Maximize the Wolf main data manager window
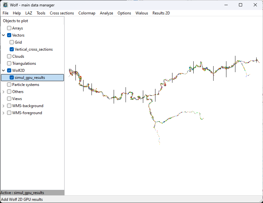Image resolution: width=263 pixels, height=203 pixels. click(241, 5)
